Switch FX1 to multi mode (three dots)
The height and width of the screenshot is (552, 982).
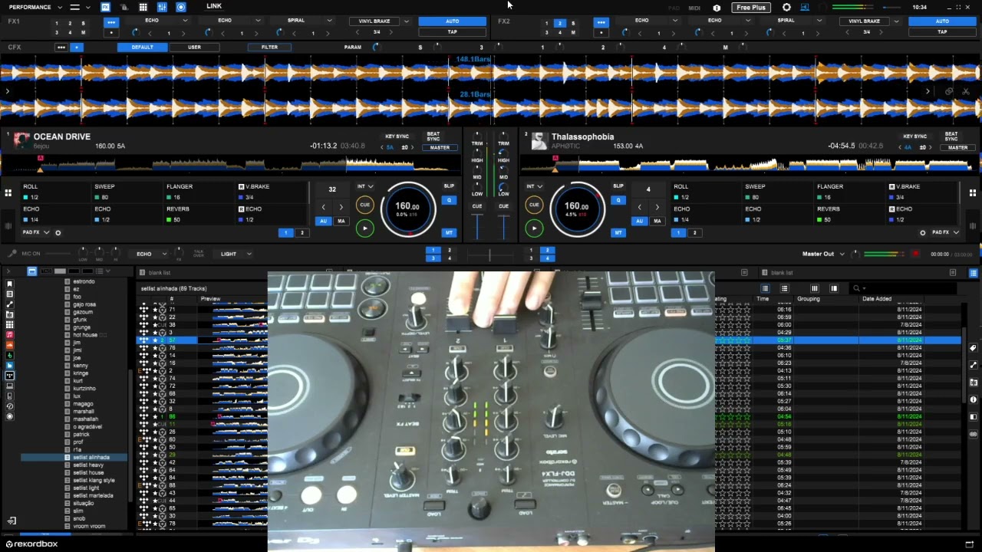click(111, 22)
